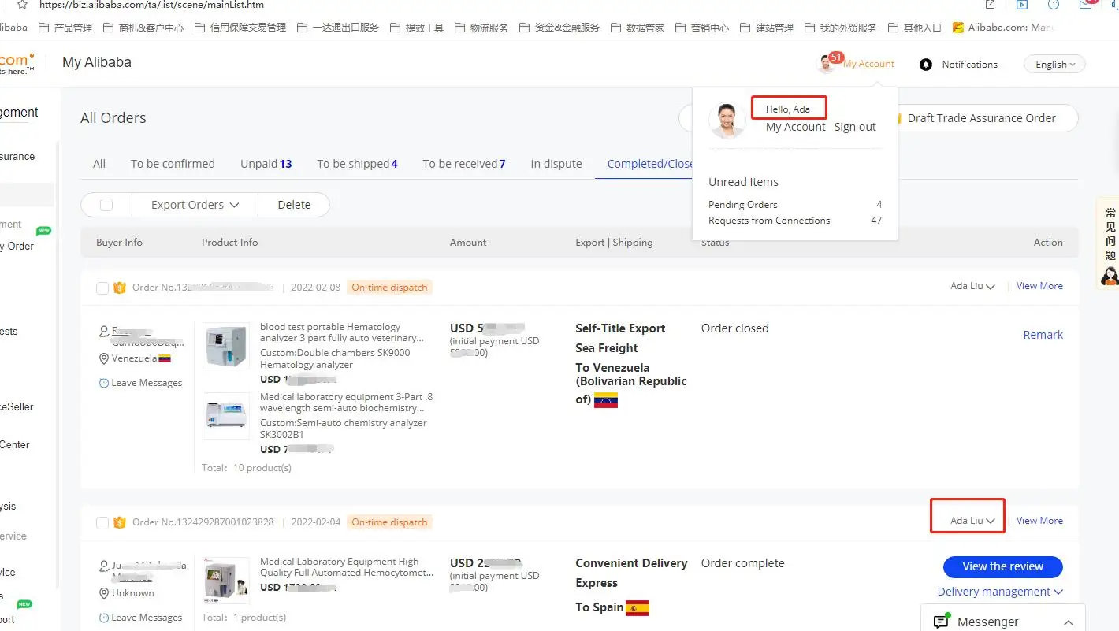Check the first order dated 2022-02-08

[x=102, y=288]
